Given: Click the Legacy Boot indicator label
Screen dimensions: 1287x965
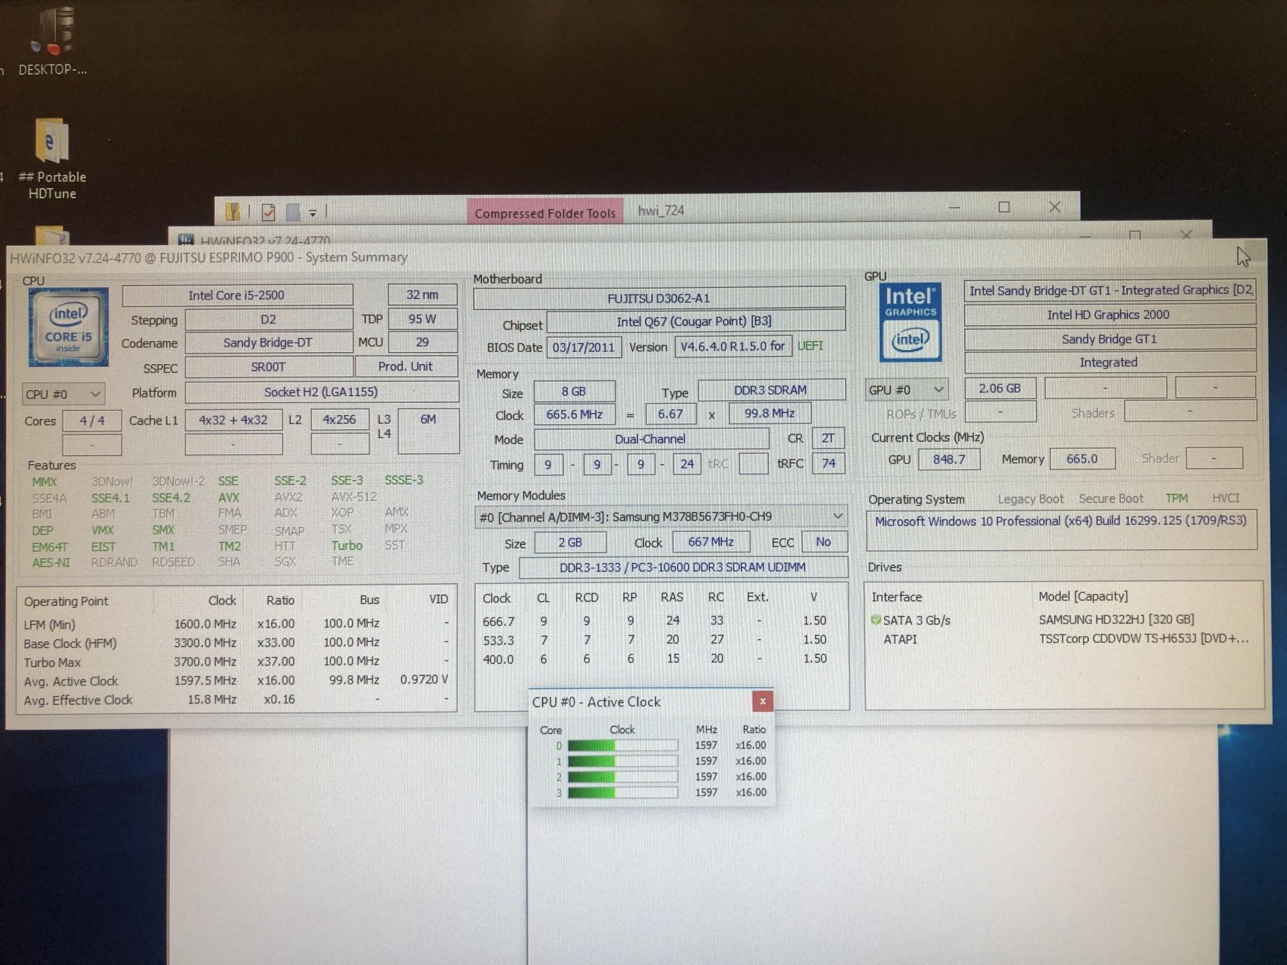Looking at the screenshot, I should click(x=1030, y=499).
